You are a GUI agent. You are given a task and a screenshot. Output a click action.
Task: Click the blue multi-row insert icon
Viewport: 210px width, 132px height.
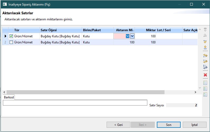tap(205, 67)
